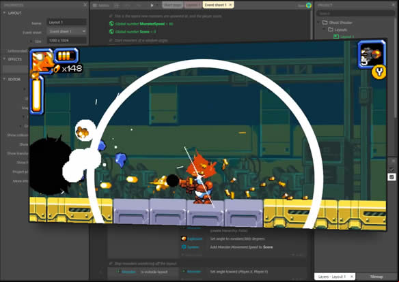The width and height of the screenshot is (399, 282).
Task: Click the vertical yellow energy gauge
Action: [x=37, y=95]
